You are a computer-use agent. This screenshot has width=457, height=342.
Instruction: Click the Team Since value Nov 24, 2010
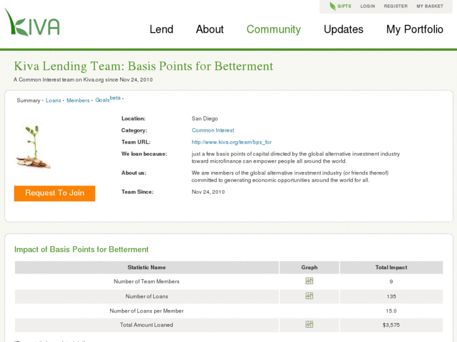pyautogui.click(x=208, y=192)
